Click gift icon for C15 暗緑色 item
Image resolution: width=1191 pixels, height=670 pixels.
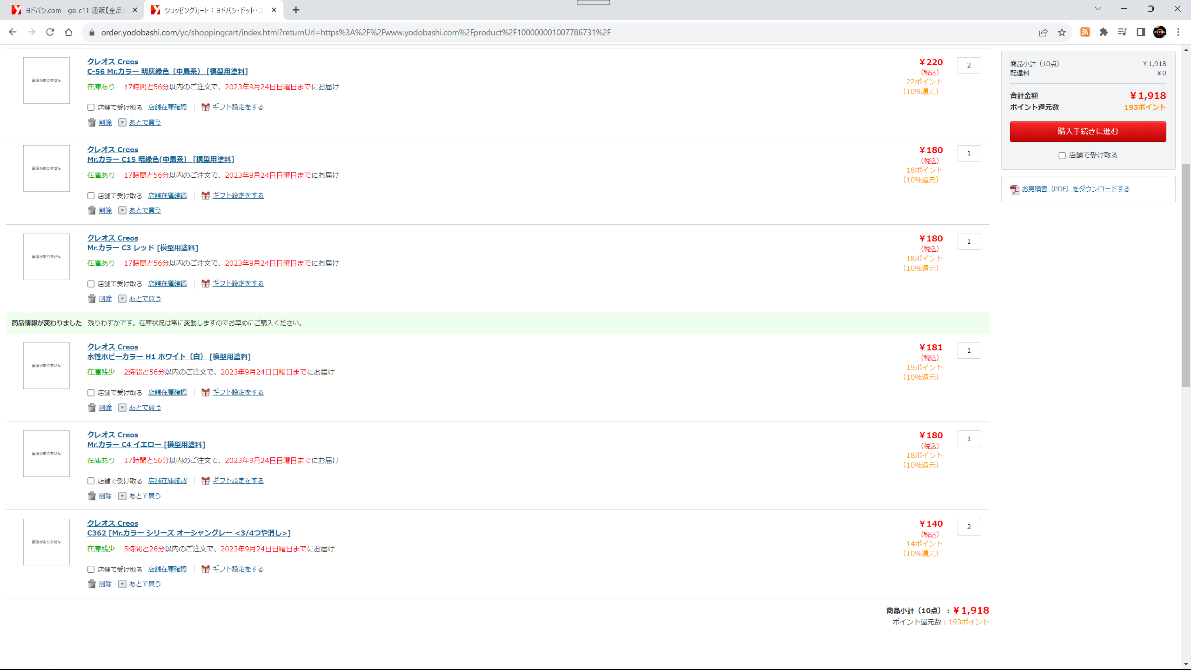coord(206,195)
